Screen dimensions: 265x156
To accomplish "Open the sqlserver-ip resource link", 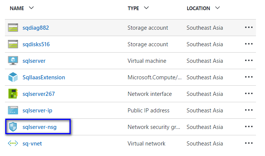I will coord(37,111).
